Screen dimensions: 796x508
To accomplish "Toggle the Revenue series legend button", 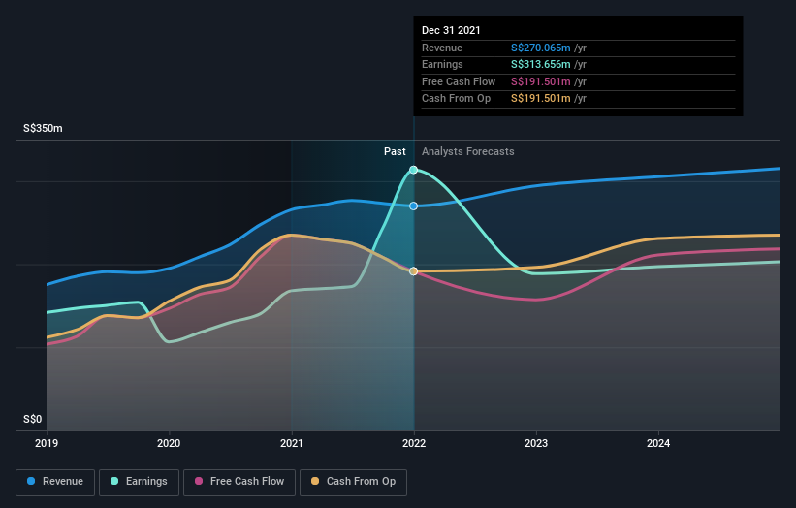I will (x=55, y=482).
